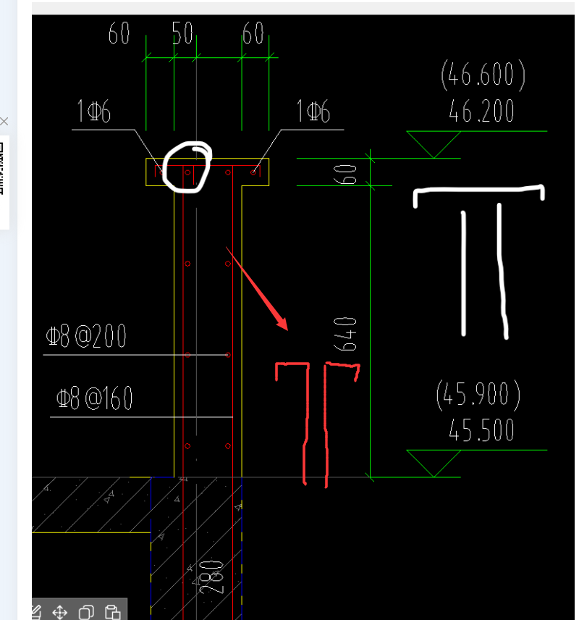Select the left 1Φ6 rebar label
This screenshot has height=620, width=579.
93,112
